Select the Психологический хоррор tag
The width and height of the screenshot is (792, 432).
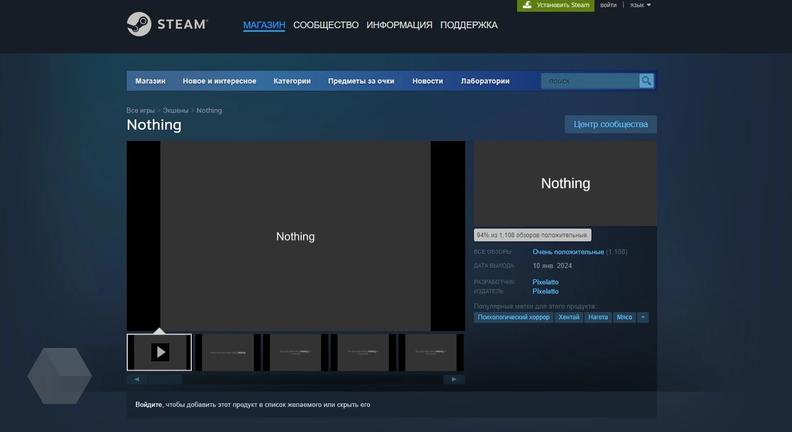click(x=513, y=317)
